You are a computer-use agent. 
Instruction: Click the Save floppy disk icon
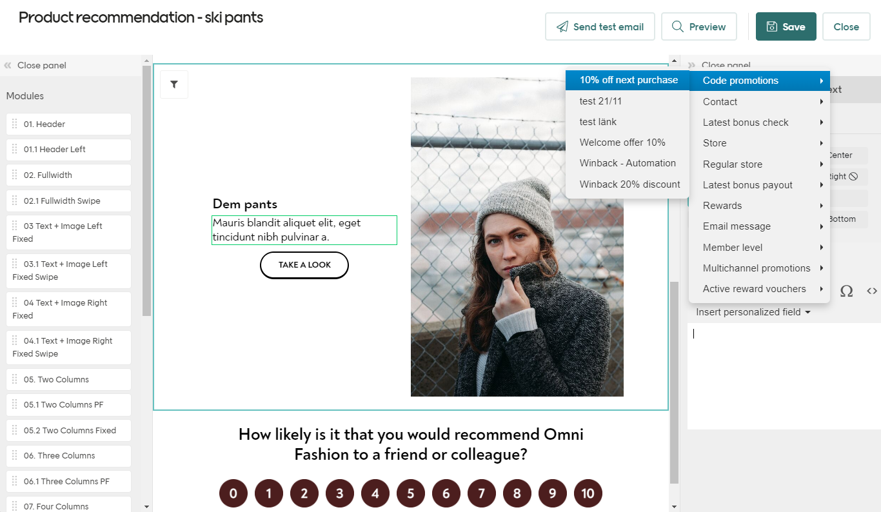click(772, 26)
